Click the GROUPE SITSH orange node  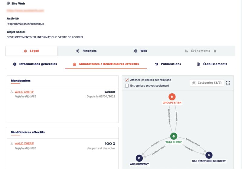(x=172, y=97)
